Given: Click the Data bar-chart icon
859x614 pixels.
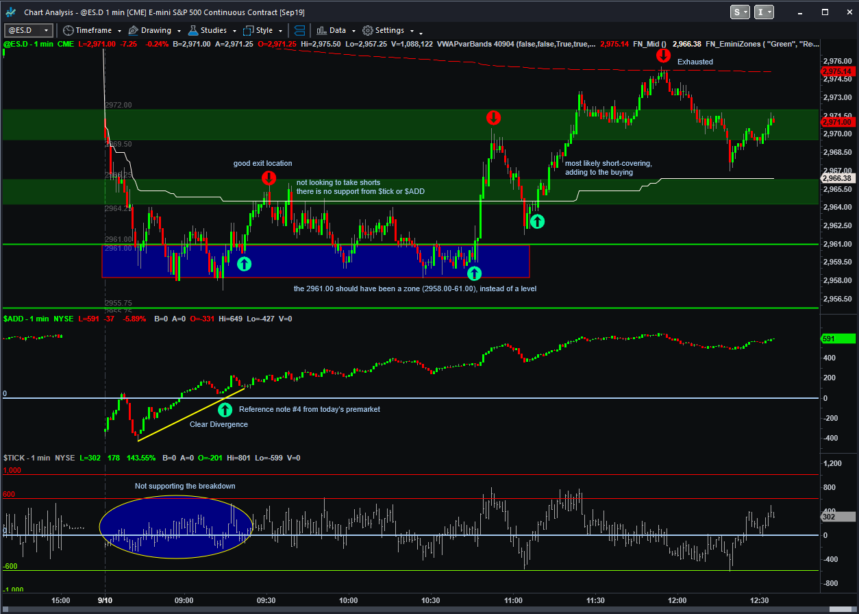Looking at the screenshot, I should pyautogui.click(x=321, y=30).
